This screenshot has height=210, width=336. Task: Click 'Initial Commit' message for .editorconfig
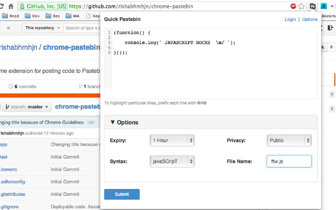(x=65, y=182)
